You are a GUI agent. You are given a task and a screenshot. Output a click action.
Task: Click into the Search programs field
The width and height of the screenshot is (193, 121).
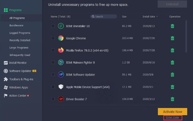click(x=104, y=17)
